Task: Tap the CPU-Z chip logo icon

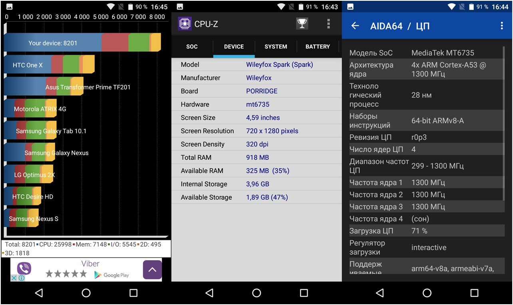Action: (x=185, y=24)
